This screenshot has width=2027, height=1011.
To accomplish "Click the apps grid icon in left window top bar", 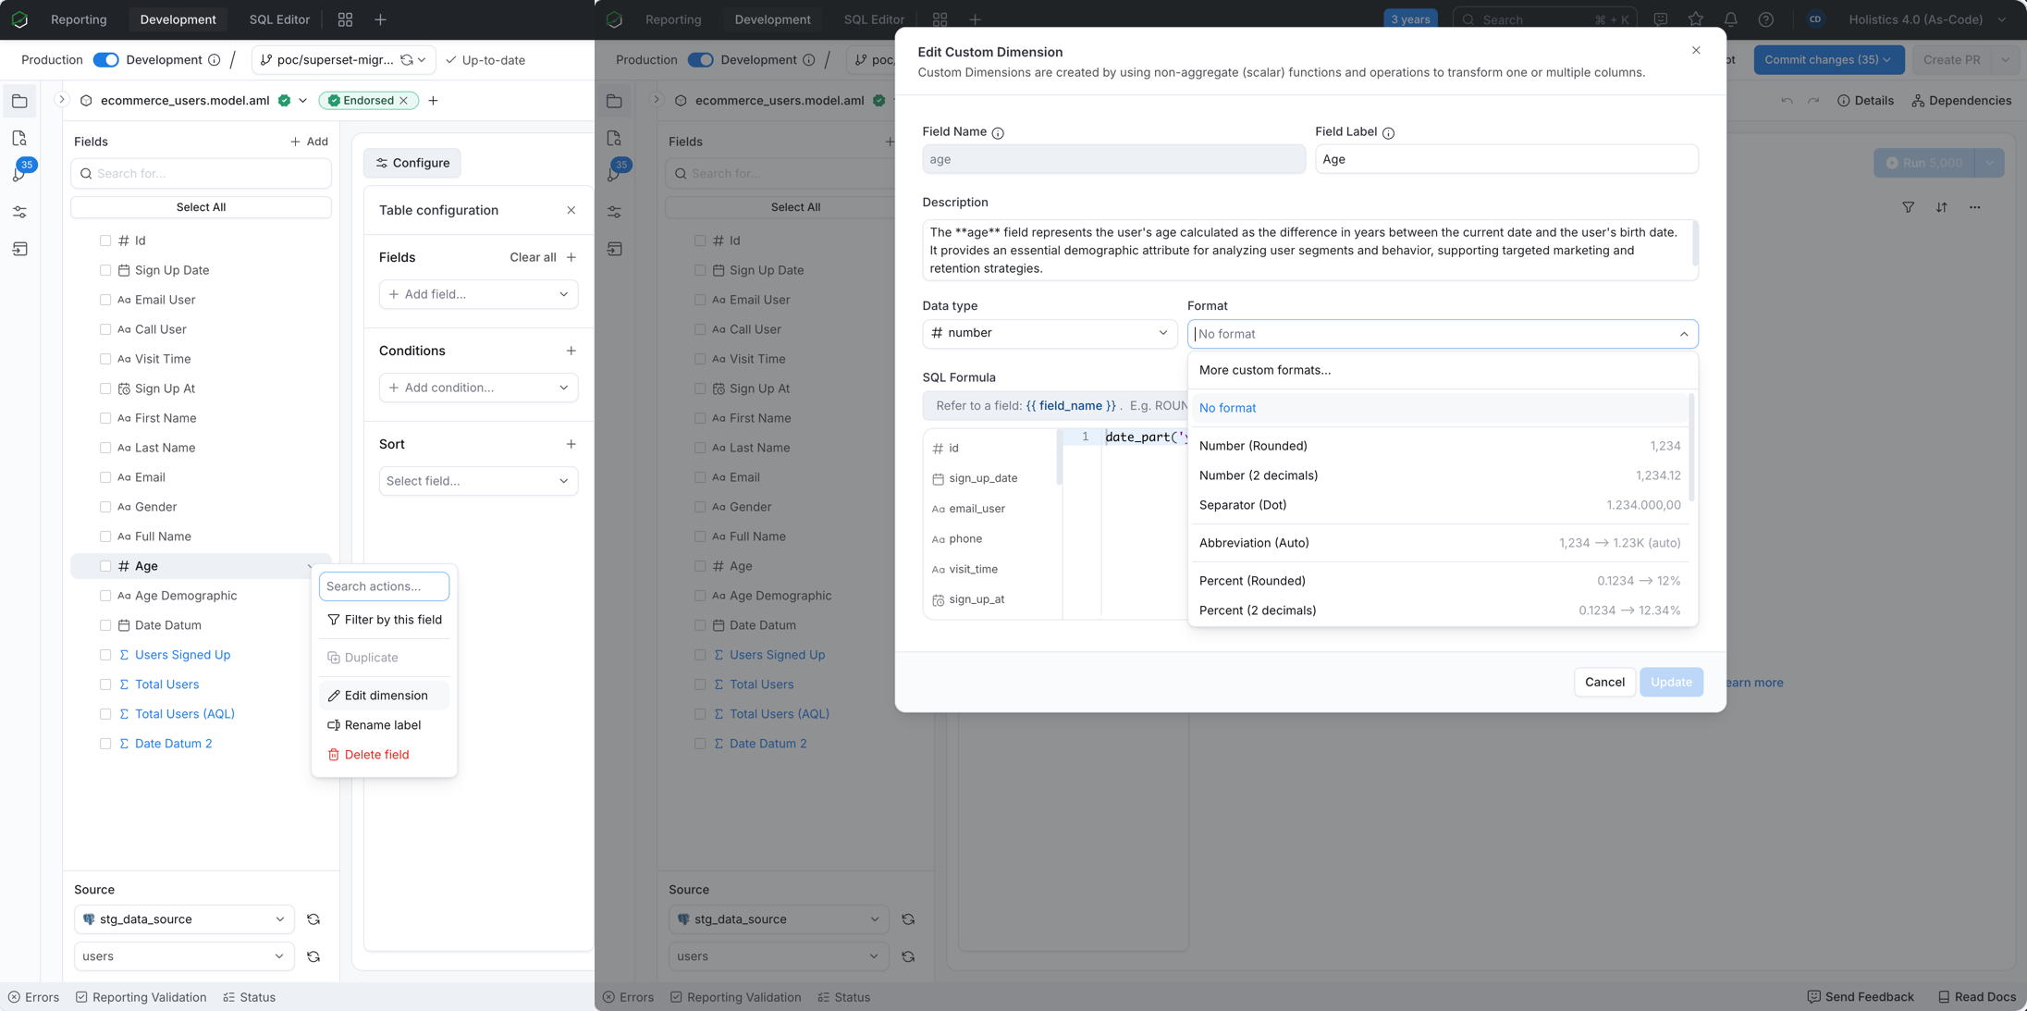I will click(345, 19).
